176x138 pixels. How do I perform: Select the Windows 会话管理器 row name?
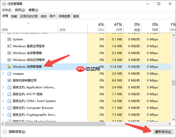coord(27,53)
